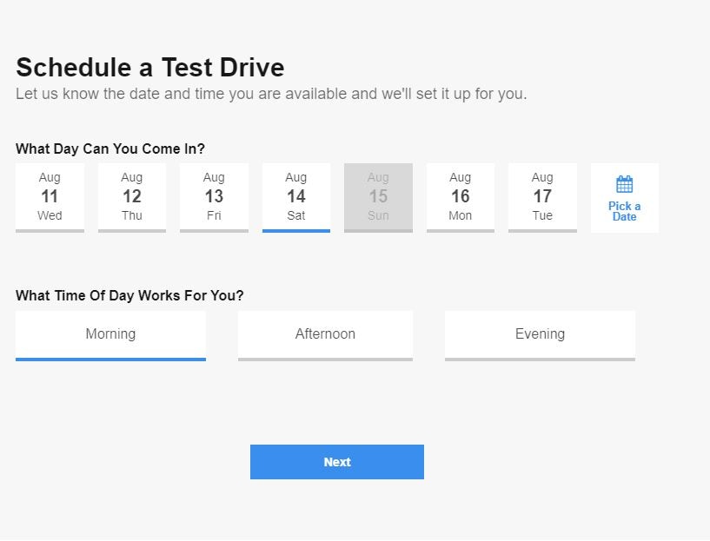710x541 pixels.
Task: Select the Saturday, Aug 14 date tile
Action: pyautogui.click(x=295, y=197)
